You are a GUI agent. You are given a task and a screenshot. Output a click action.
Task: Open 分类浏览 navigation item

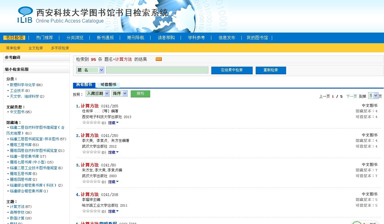coord(75,38)
